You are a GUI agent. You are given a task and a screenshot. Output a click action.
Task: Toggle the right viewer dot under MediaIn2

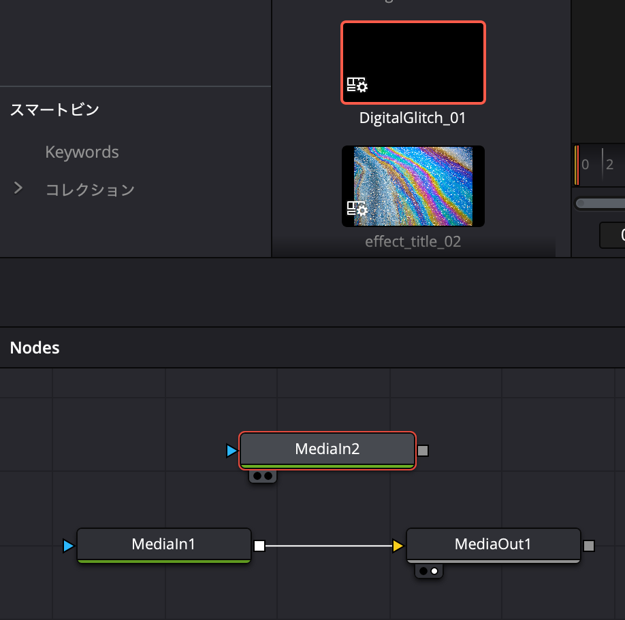click(x=268, y=477)
